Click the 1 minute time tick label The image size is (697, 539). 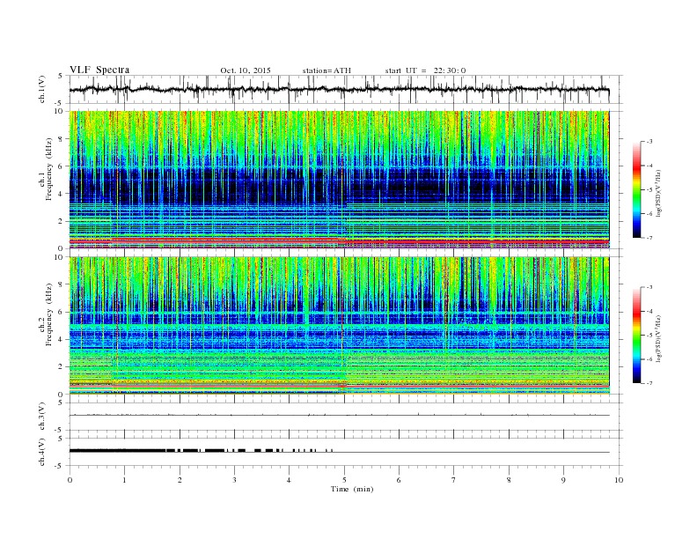click(125, 480)
